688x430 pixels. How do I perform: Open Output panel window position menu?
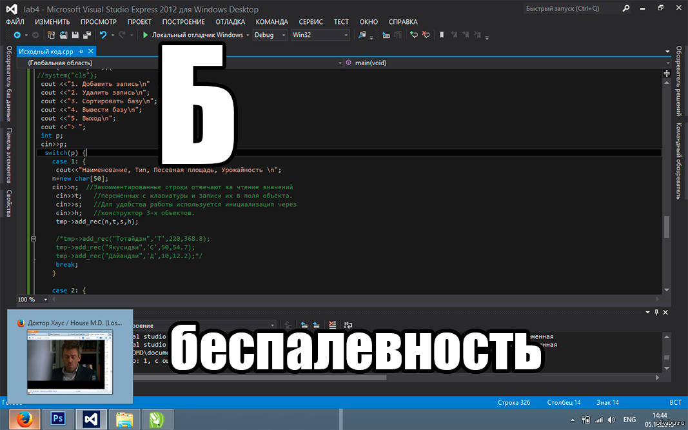tap(647, 312)
